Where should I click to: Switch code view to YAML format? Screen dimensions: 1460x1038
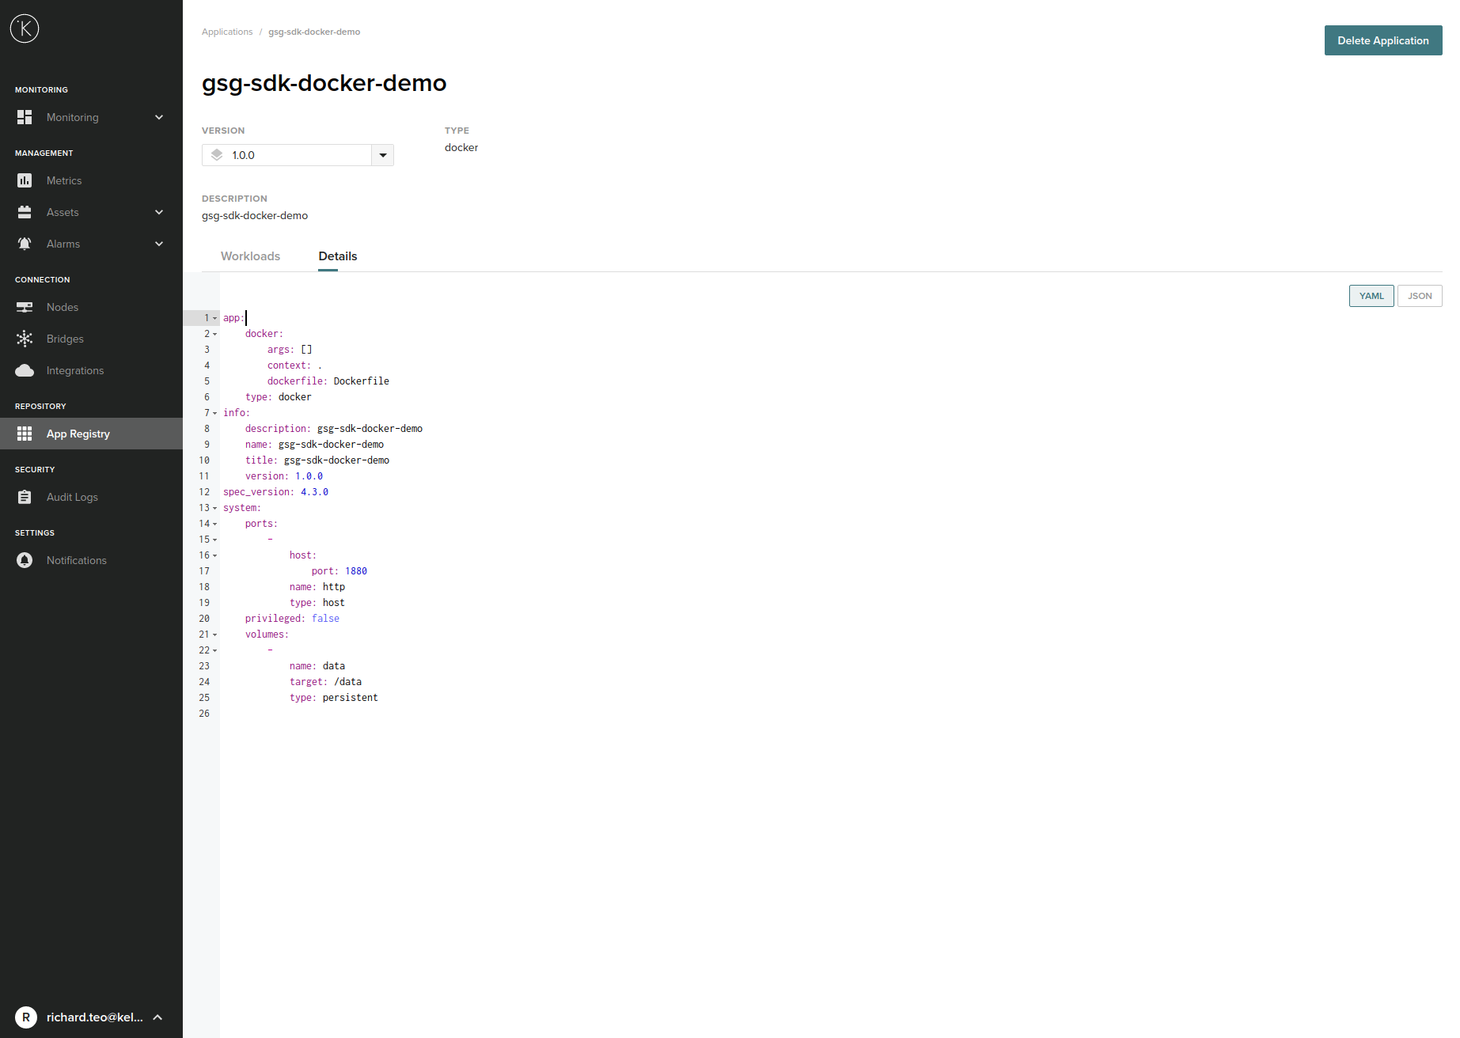click(1371, 296)
